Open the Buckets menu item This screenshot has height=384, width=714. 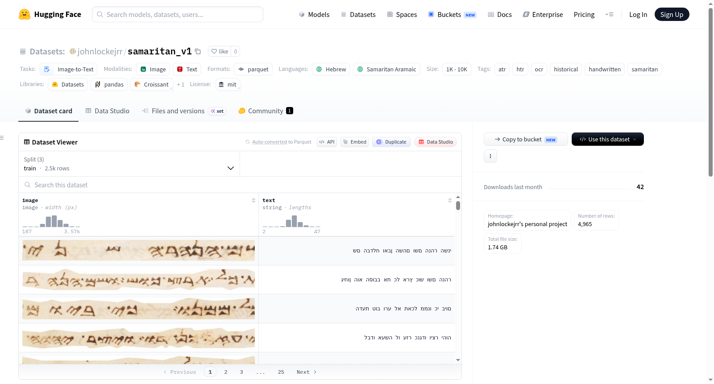[x=452, y=14]
